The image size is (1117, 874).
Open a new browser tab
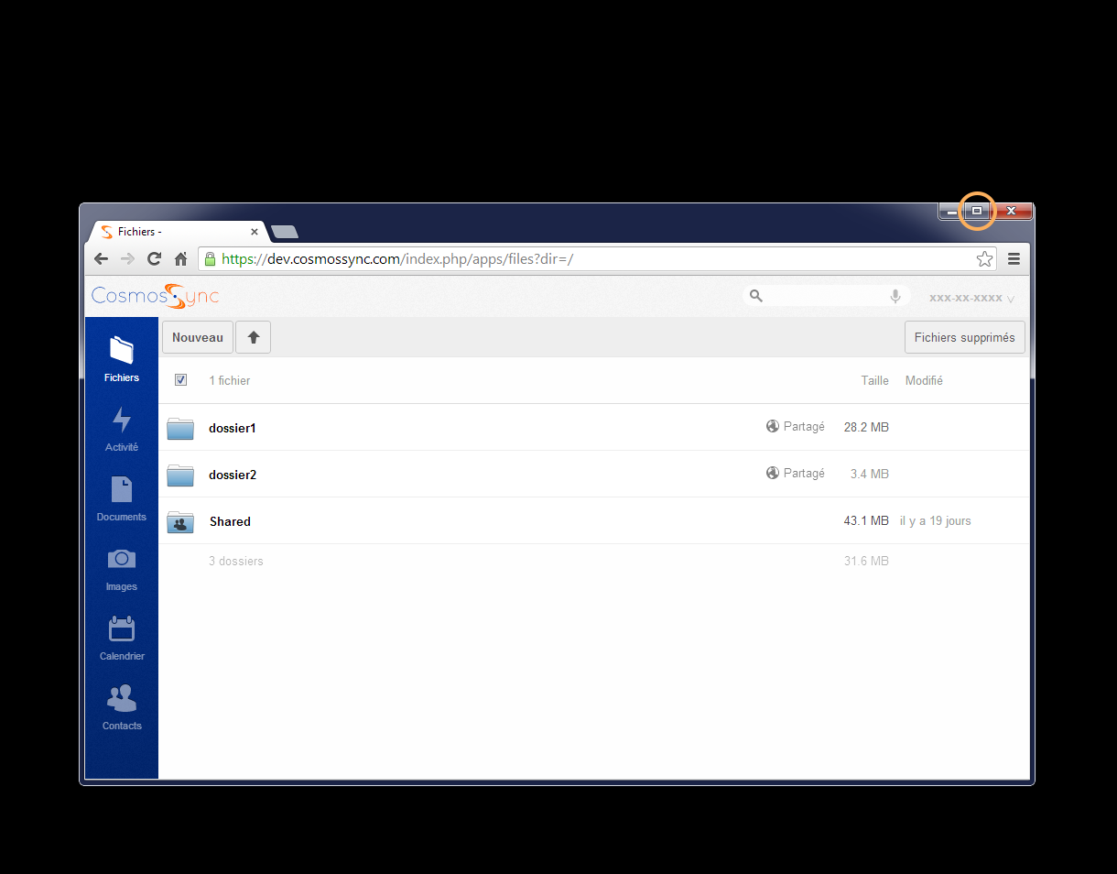(285, 232)
